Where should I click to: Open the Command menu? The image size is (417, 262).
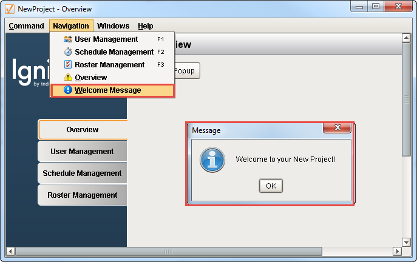[x=26, y=26]
